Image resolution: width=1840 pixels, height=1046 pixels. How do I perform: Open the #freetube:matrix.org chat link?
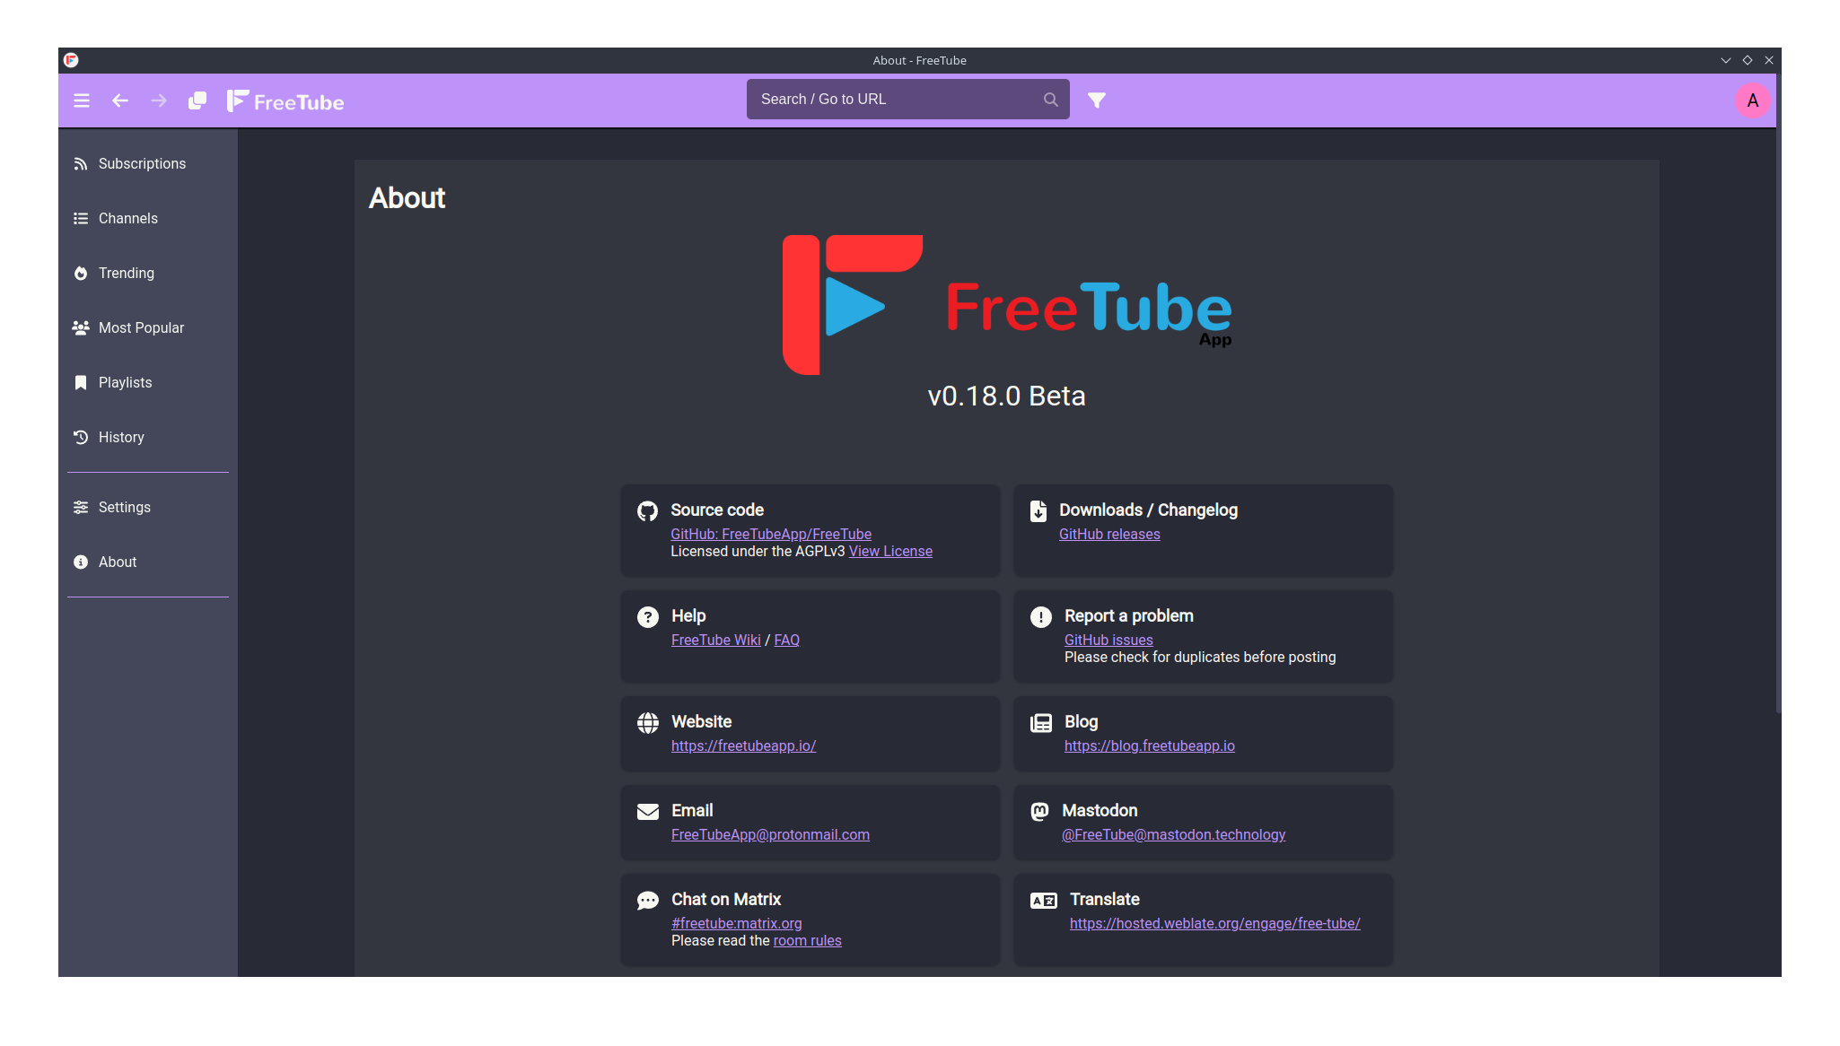737,924
